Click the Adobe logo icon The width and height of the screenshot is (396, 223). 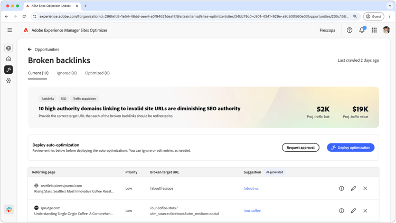click(x=26, y=30)
